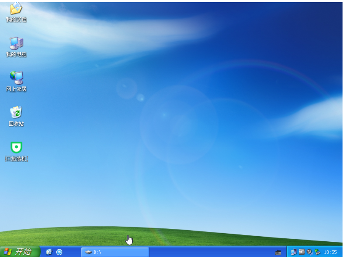Click the 网上邻居 label text
The image size is (344, 258).
[x=16, y=89]
